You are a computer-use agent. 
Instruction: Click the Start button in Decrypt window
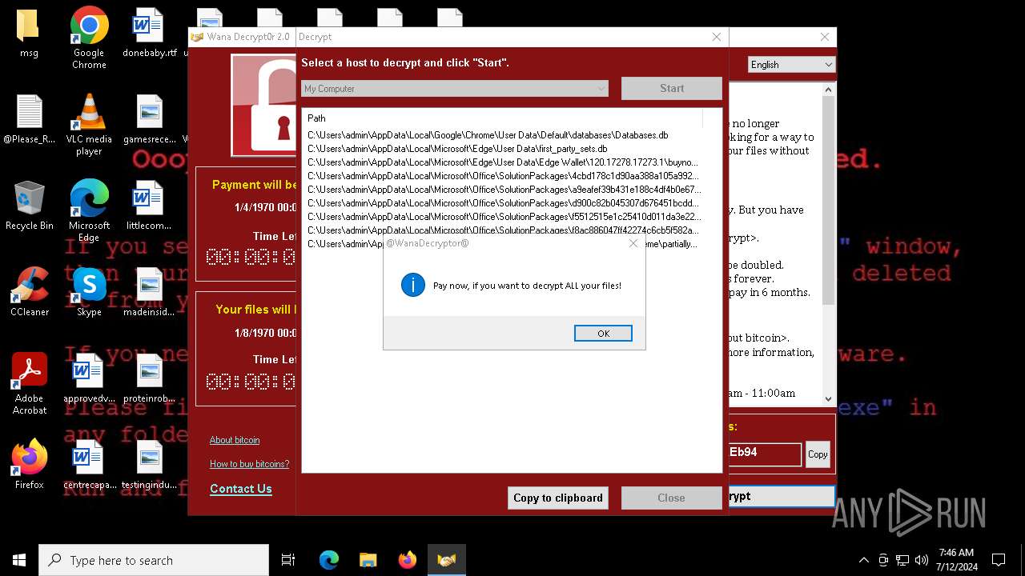[x=672, y=89]
